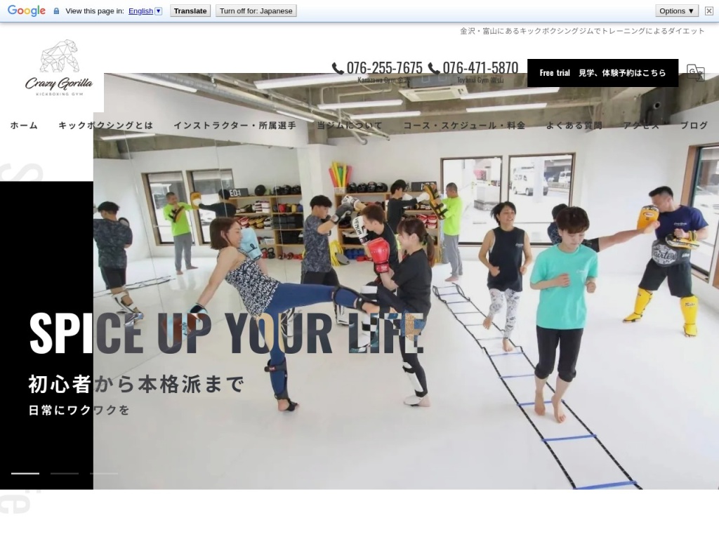
Task: Open 当ジムについて menu item
Action: 350,125
